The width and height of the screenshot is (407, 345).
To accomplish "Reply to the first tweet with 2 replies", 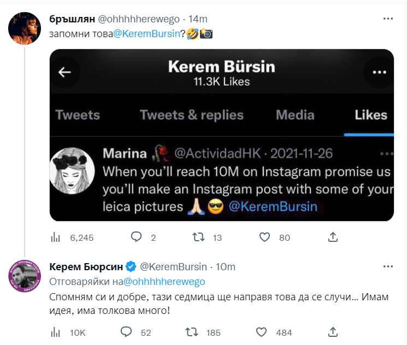I will (137, 237).
